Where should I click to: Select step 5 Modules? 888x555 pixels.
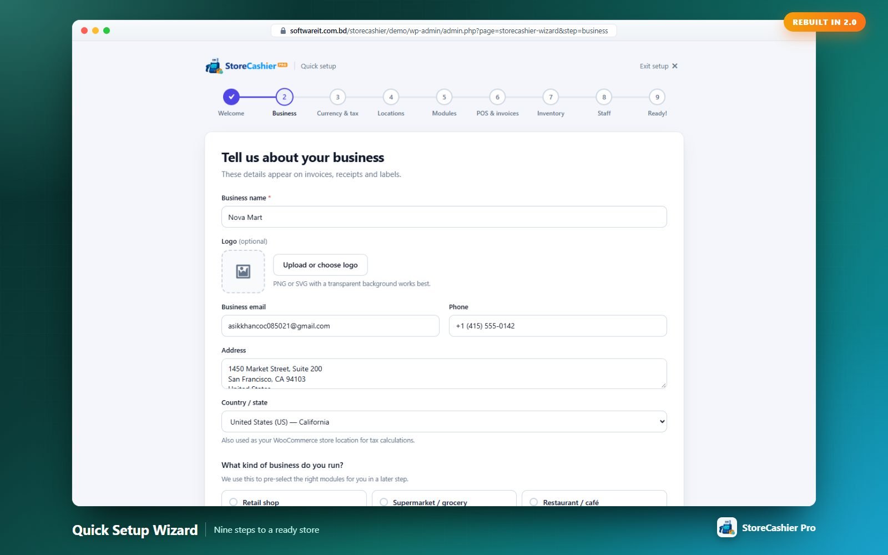(444, 97)
